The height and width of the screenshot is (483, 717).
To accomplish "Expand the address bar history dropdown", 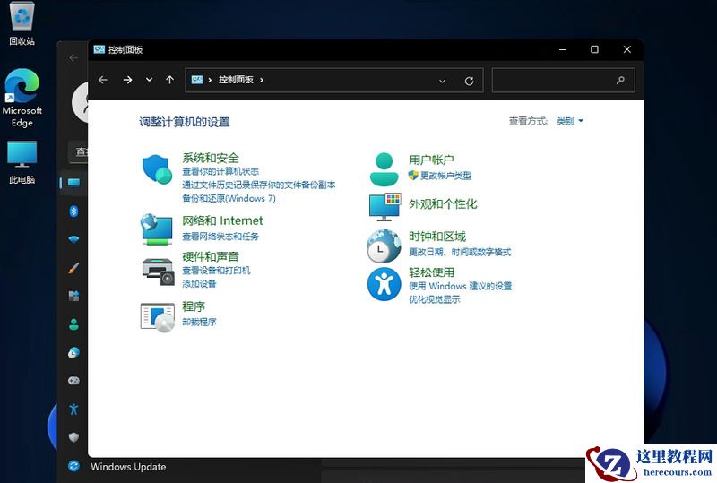I will pyautogui.click(x=442, y=81).
